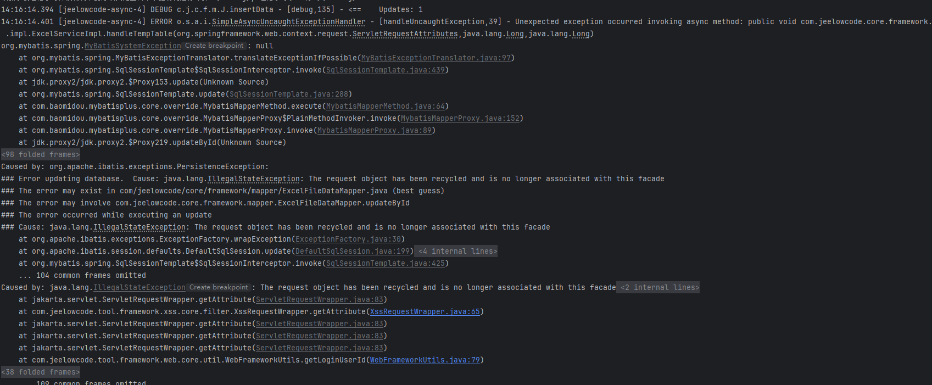Expand the 98 folded frames
The width and height of the screenshot is (932, 385).
[41, 155]
